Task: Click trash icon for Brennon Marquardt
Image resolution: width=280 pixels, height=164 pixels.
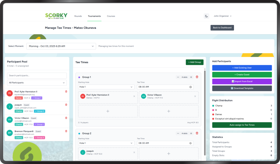Action: click(66, 131)
